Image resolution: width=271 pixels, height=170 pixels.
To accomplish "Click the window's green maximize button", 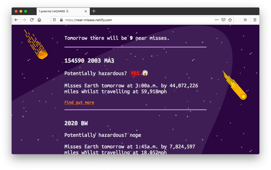I will tap(26, 11).
